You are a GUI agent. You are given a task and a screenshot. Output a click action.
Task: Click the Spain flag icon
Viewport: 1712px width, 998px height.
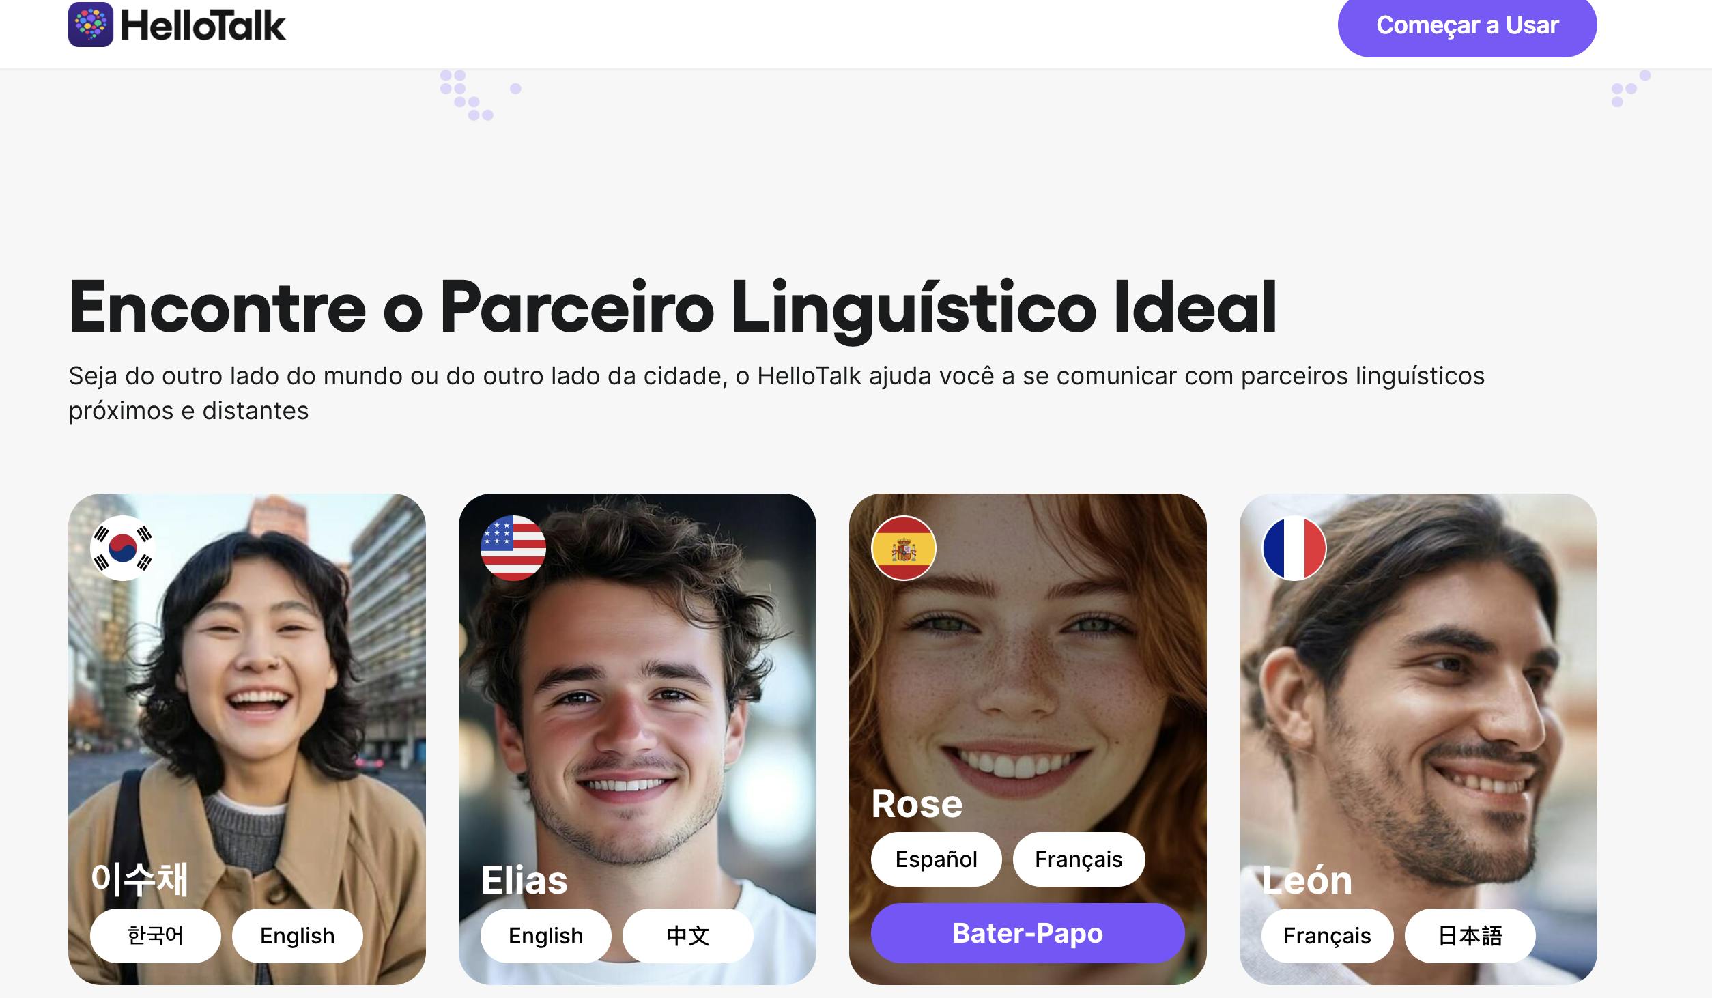click(x=904, y=548)
